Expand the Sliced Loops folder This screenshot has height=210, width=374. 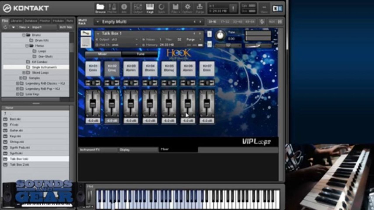click(24, 73)
